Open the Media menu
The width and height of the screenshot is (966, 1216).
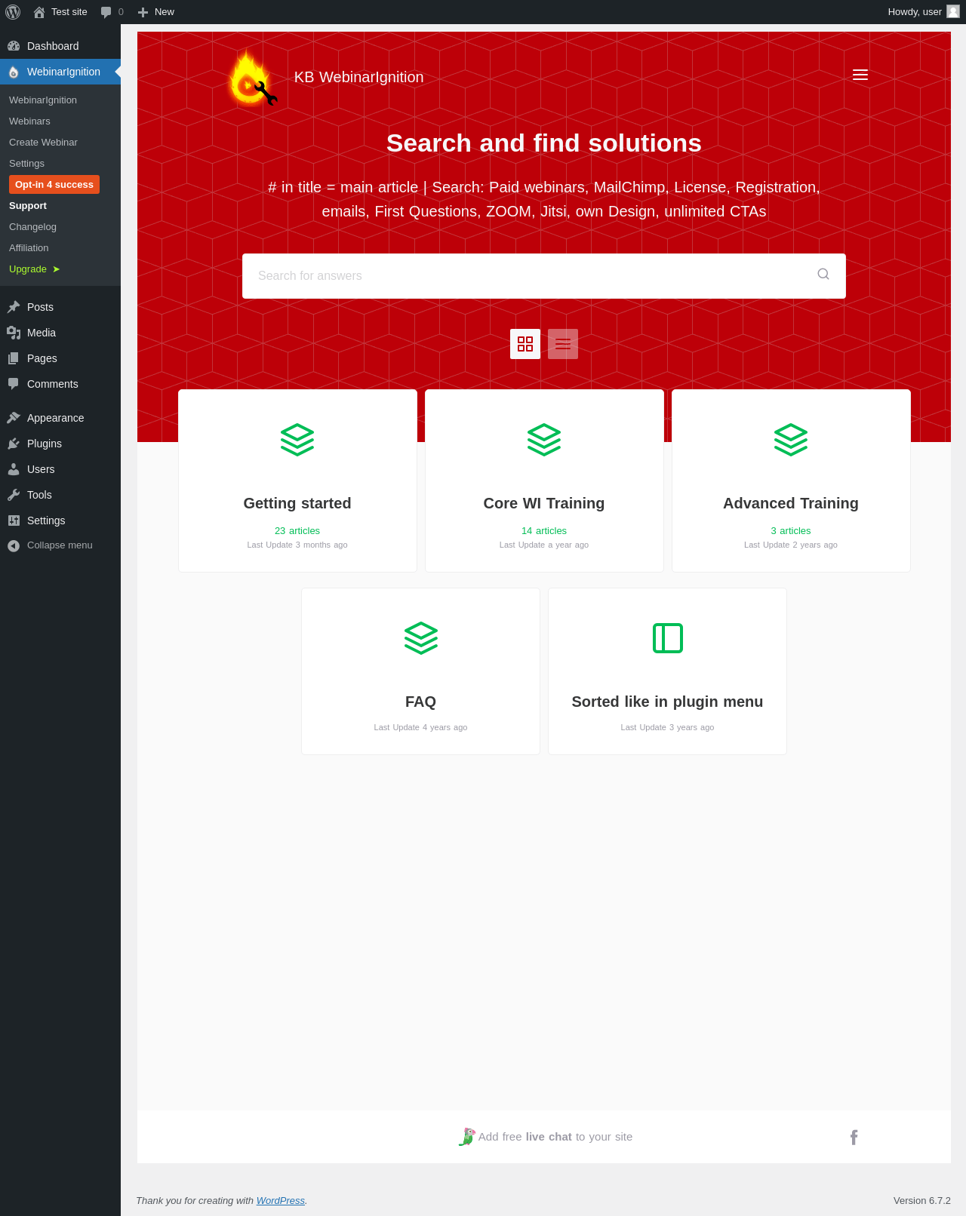(x=60, y=333)
